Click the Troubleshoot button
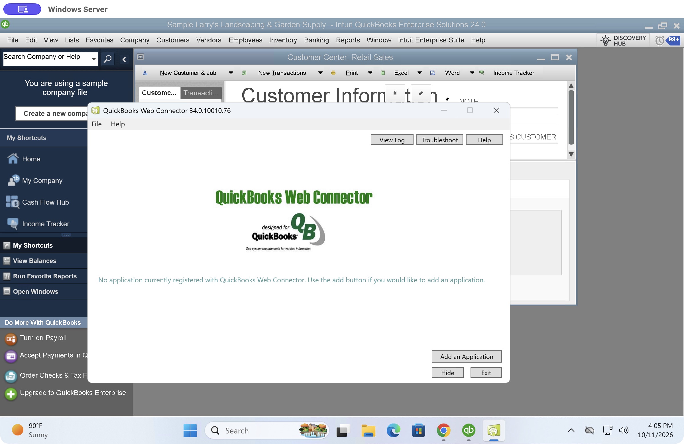Image resolution: width=684 pixels, height=444 pixels. (x=439, y=140)
